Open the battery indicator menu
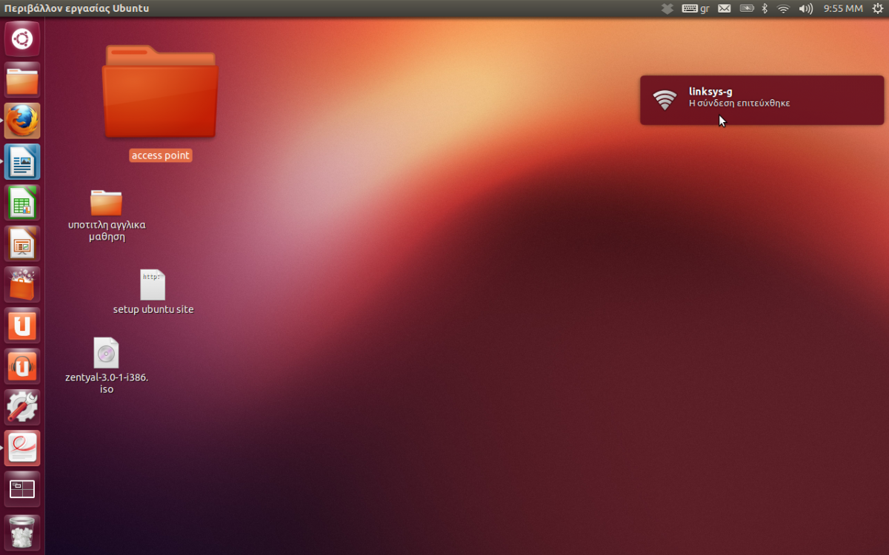The width and height of the screenshot is (889, 555). coord(747,8)
